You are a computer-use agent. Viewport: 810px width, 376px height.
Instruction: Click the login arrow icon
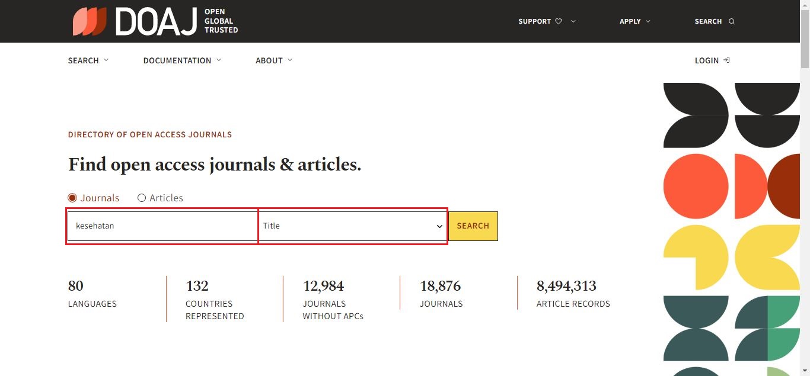click(x=726, y=60)
